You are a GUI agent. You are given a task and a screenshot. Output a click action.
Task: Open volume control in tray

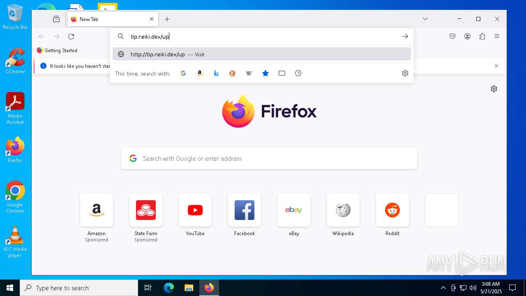tap(473, 288)
